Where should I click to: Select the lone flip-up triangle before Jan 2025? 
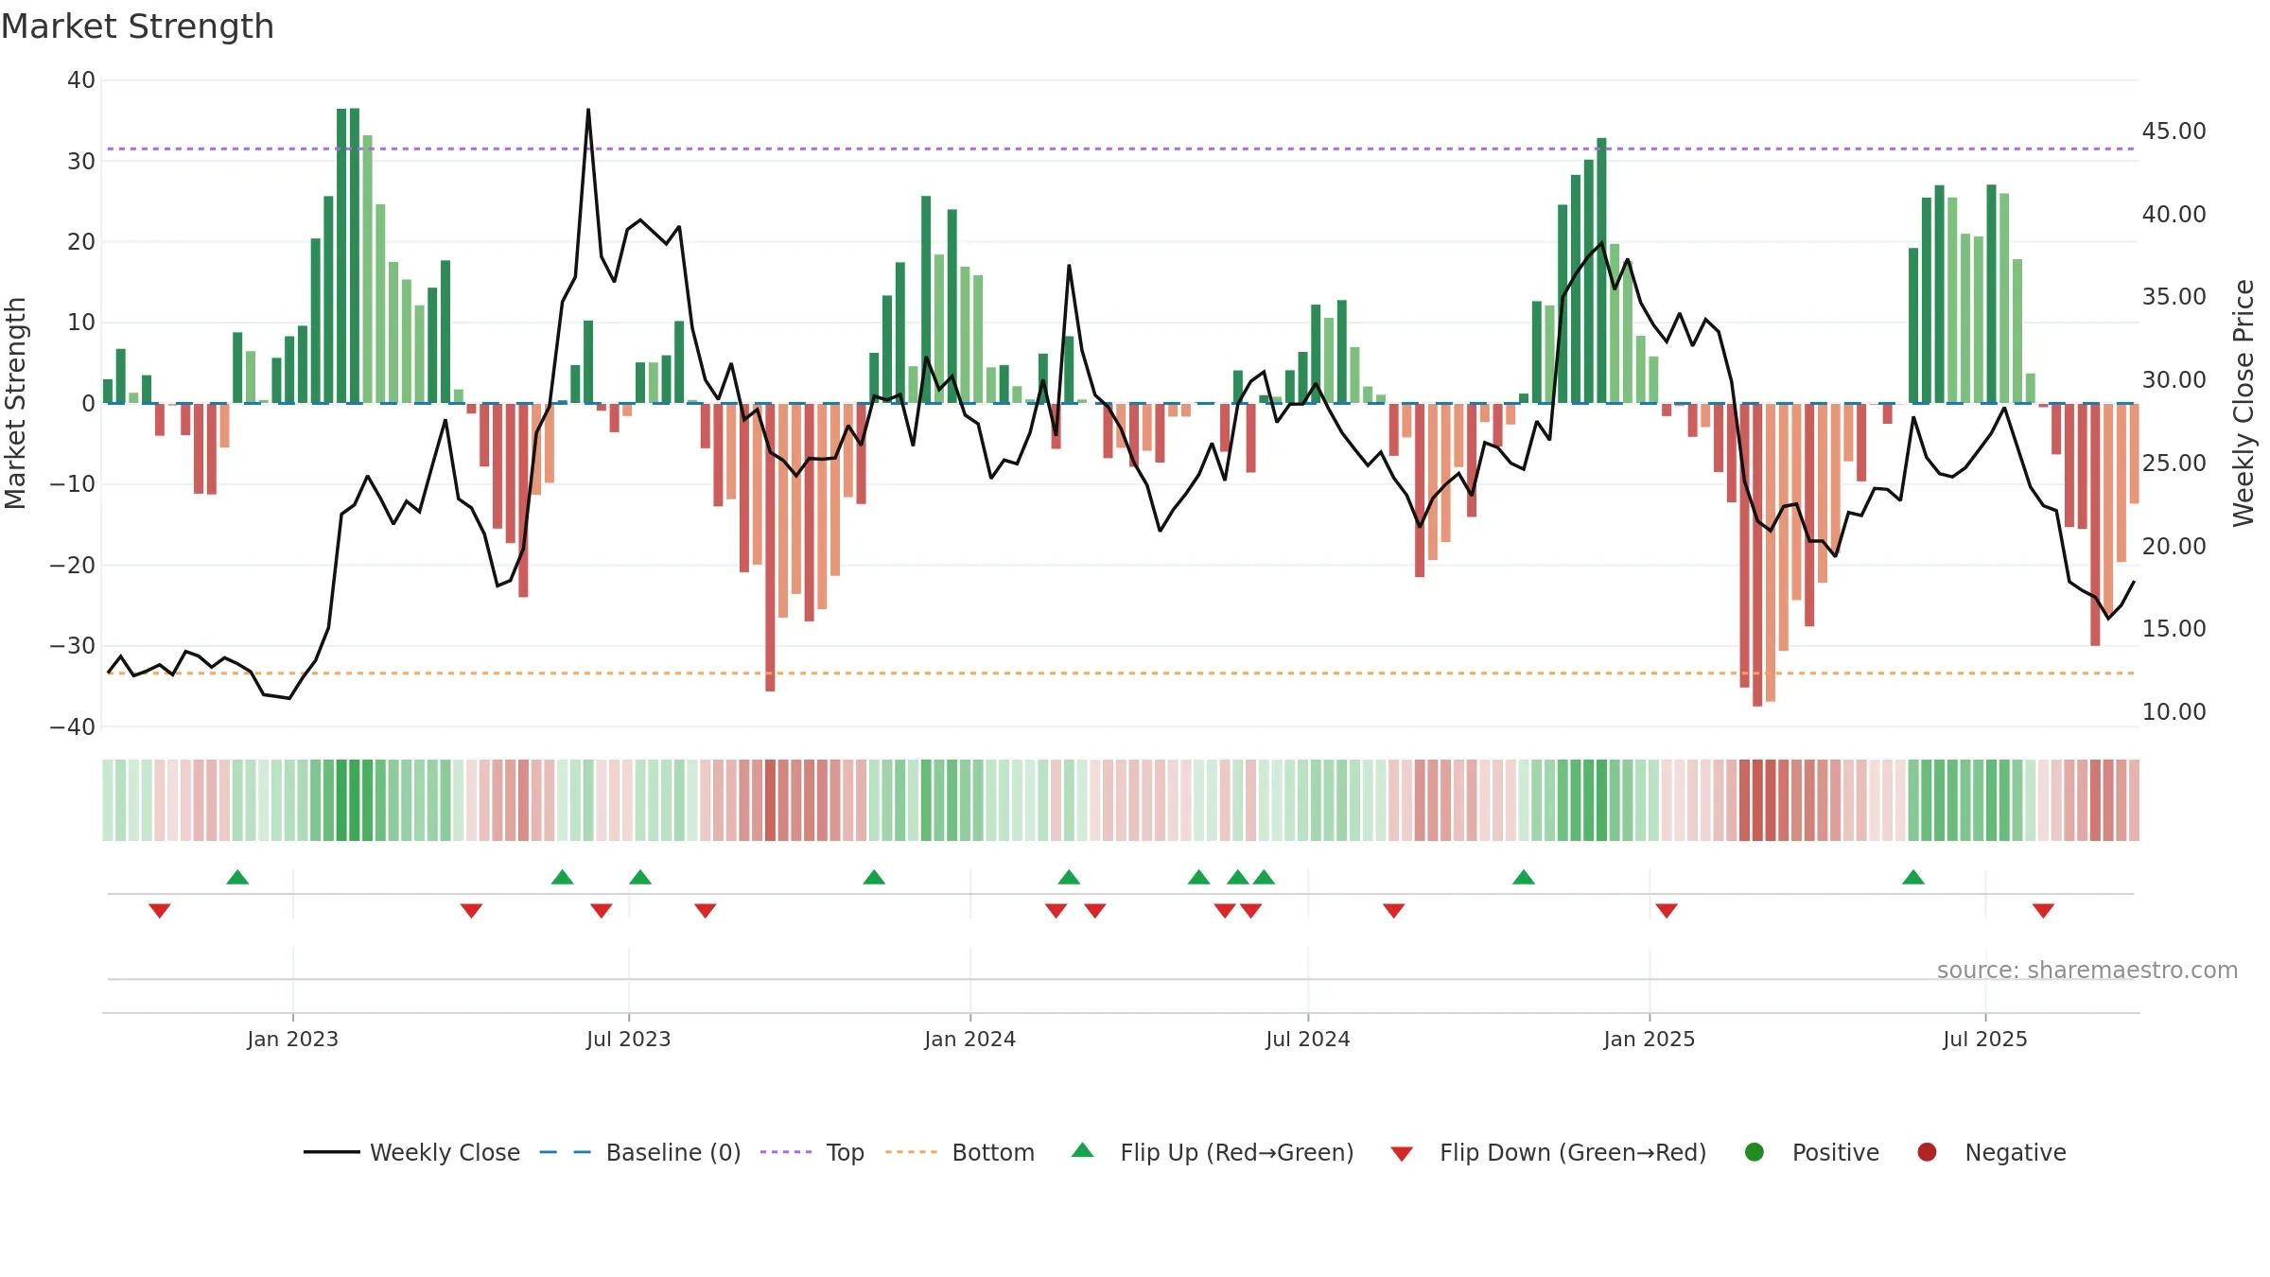tap(1524, 877)
